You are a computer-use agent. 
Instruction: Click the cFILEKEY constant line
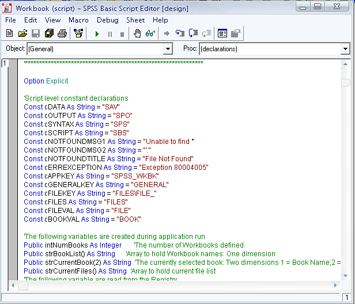tap(90, 193)
